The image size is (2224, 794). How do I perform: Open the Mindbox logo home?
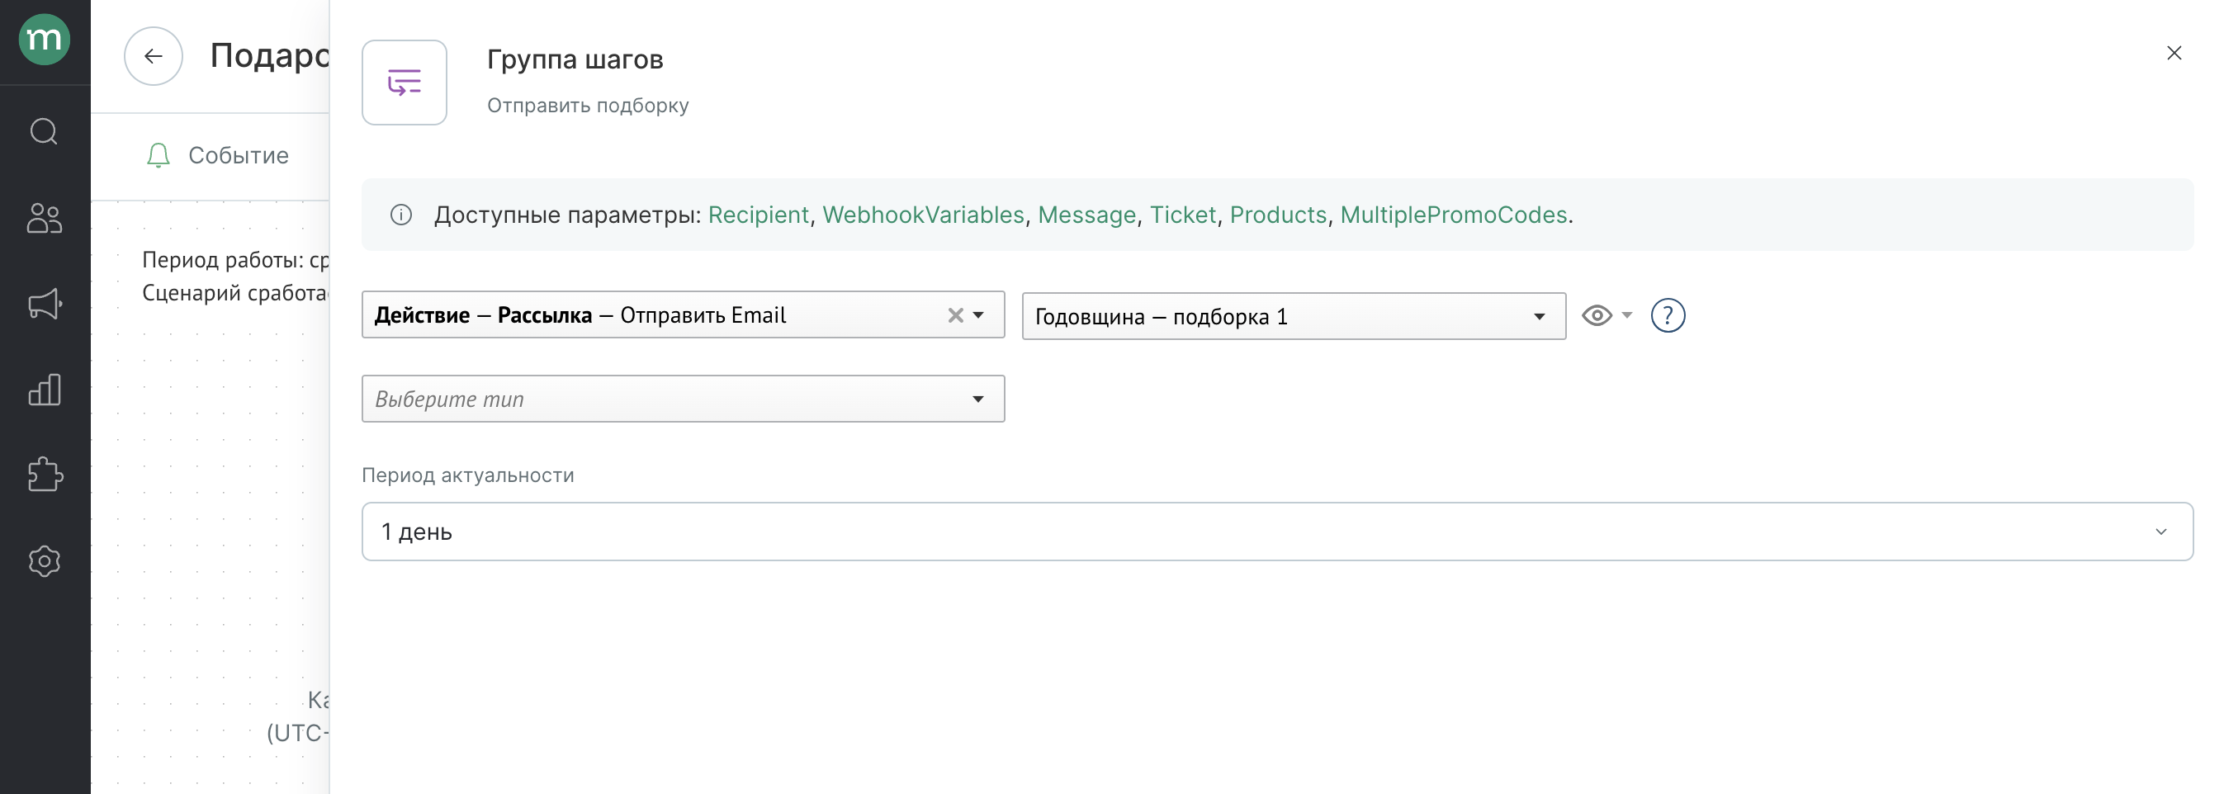tap(44, 40)
